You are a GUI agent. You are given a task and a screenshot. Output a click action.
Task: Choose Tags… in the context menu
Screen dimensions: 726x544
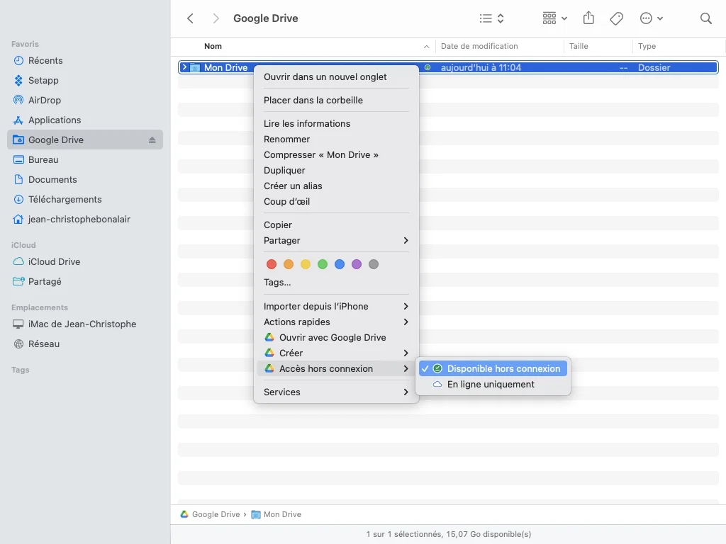click(x=336, y=282)
